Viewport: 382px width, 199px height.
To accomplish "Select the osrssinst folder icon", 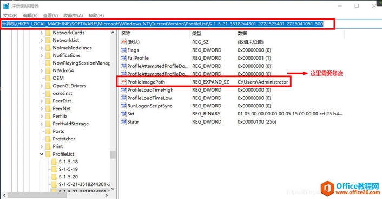I will 48,93.
